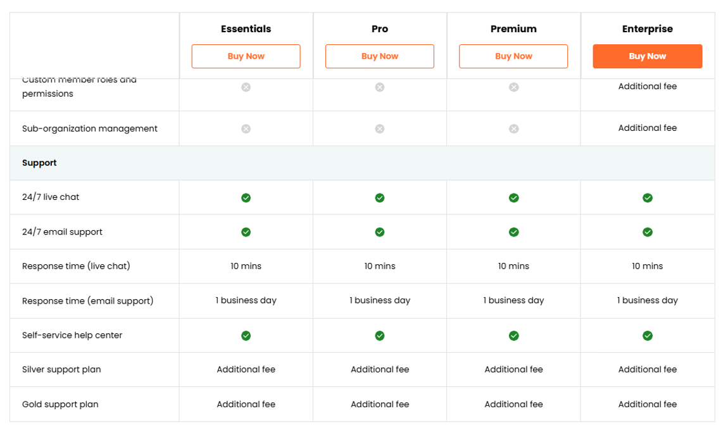Click the gray X for Essentials custom member roles

[246, 87]
